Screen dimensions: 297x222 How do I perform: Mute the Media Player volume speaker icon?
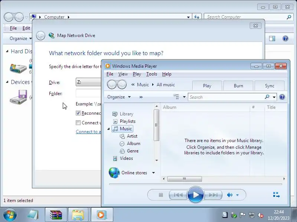pyautogui.click(x=229, y=195)
